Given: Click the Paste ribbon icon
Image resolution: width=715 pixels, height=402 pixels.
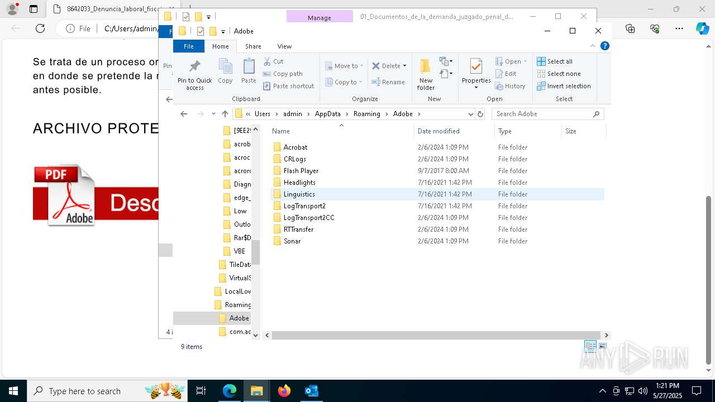Looking at the screenshot, I should (x=249, y=71).
